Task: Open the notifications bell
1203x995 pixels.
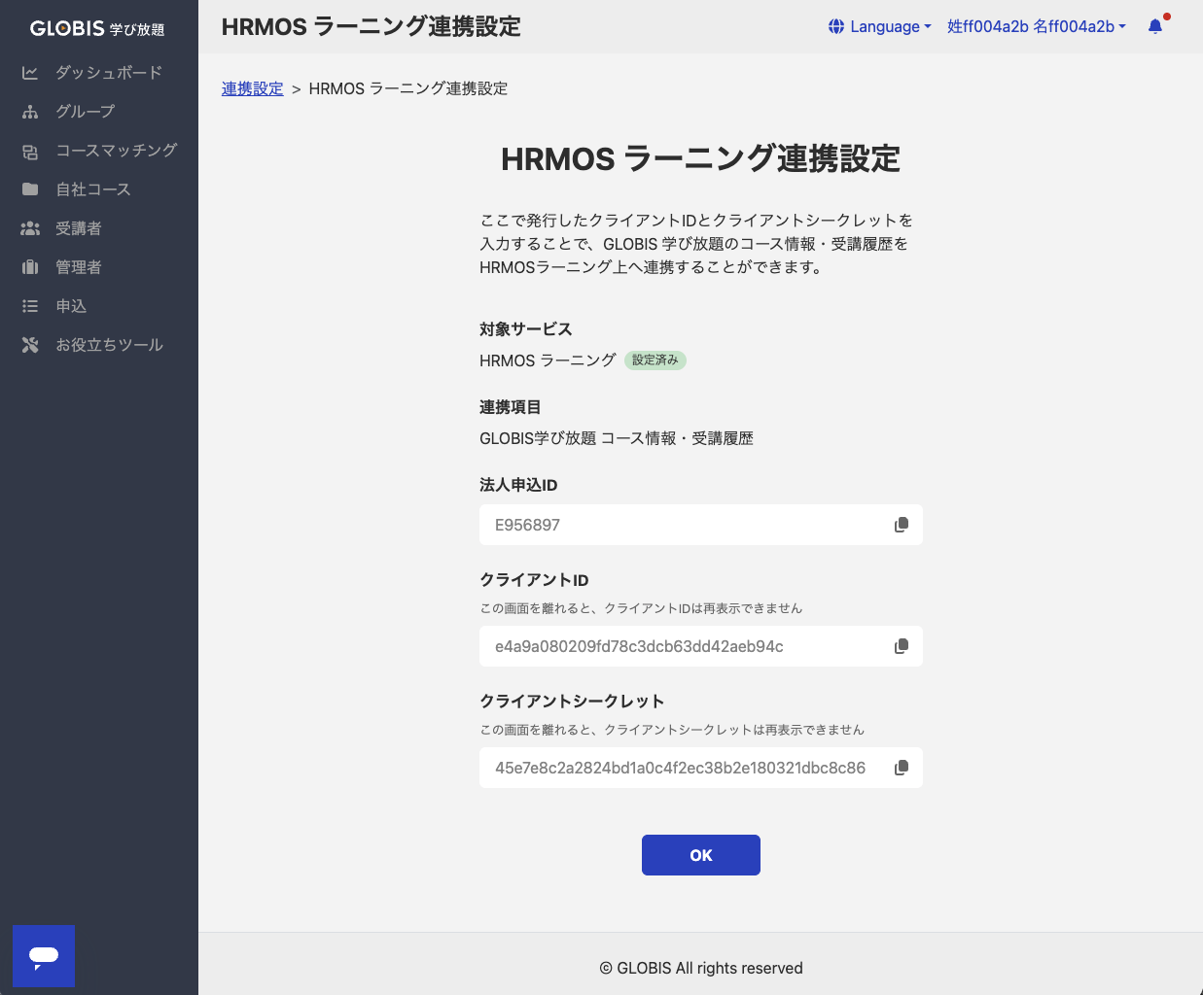Action: 1155,26
